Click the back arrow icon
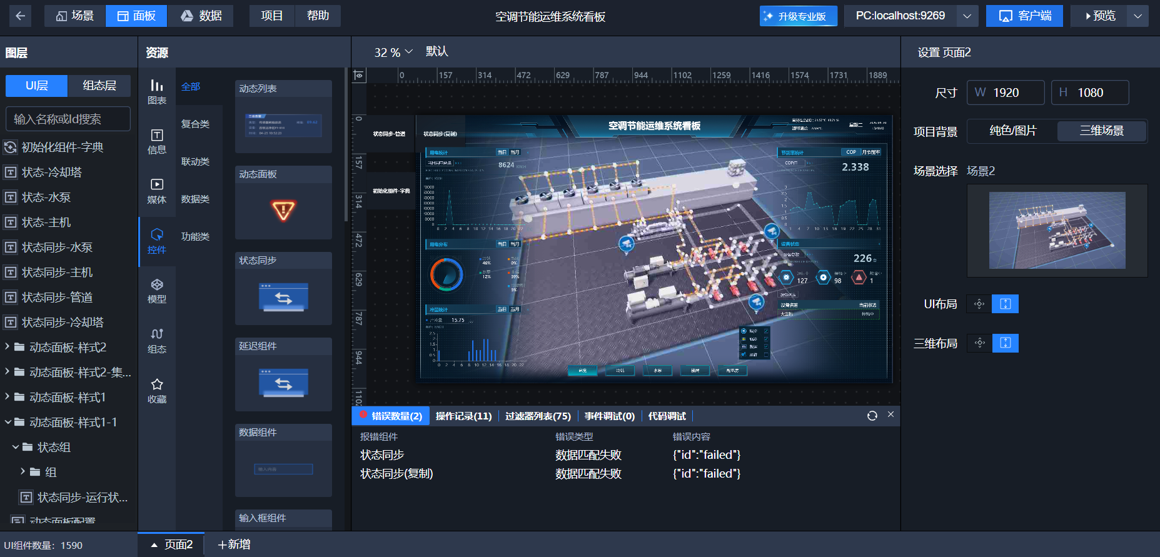This screenshot has height=557, width=1160. [x=20, y=16]
